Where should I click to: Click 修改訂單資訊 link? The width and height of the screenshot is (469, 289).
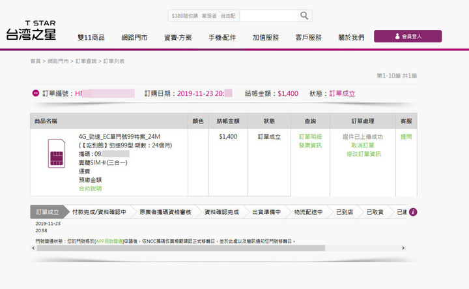coord(363,154)
